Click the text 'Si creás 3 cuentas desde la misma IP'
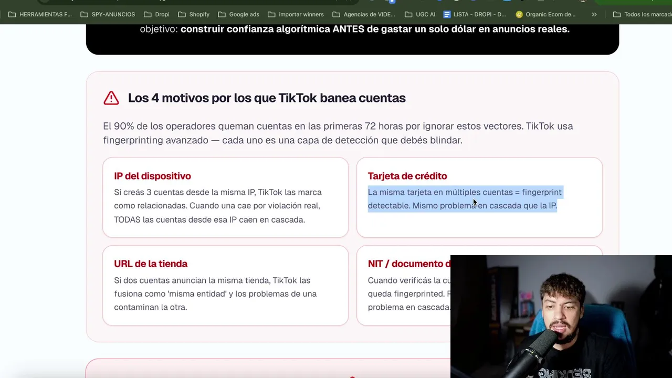 click(x=185, y=192)
